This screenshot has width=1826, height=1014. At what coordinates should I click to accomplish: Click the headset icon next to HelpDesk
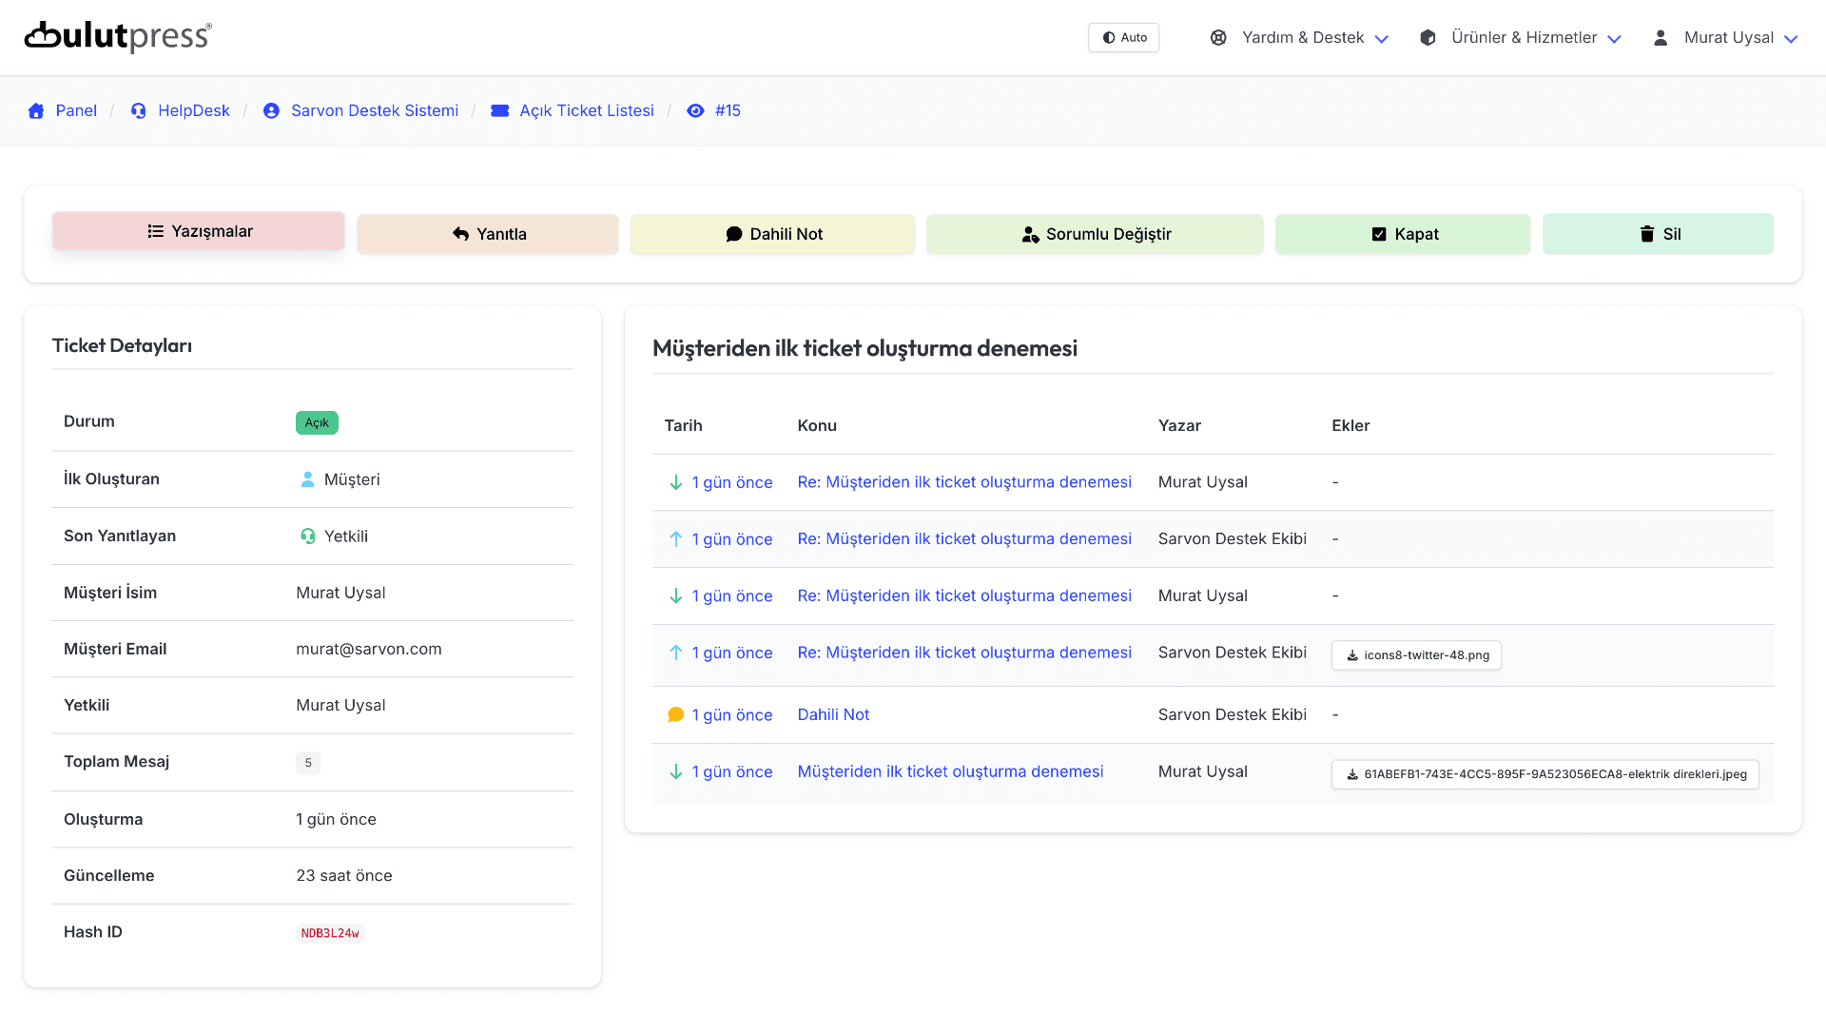point(139,111)
